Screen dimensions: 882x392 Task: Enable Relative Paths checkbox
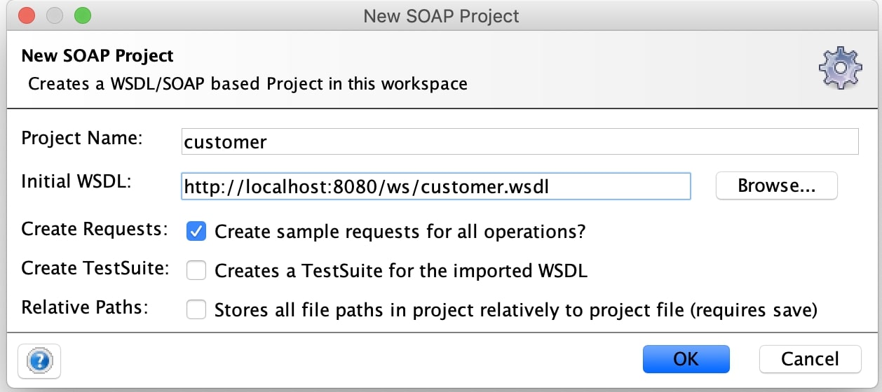(196, 309)
